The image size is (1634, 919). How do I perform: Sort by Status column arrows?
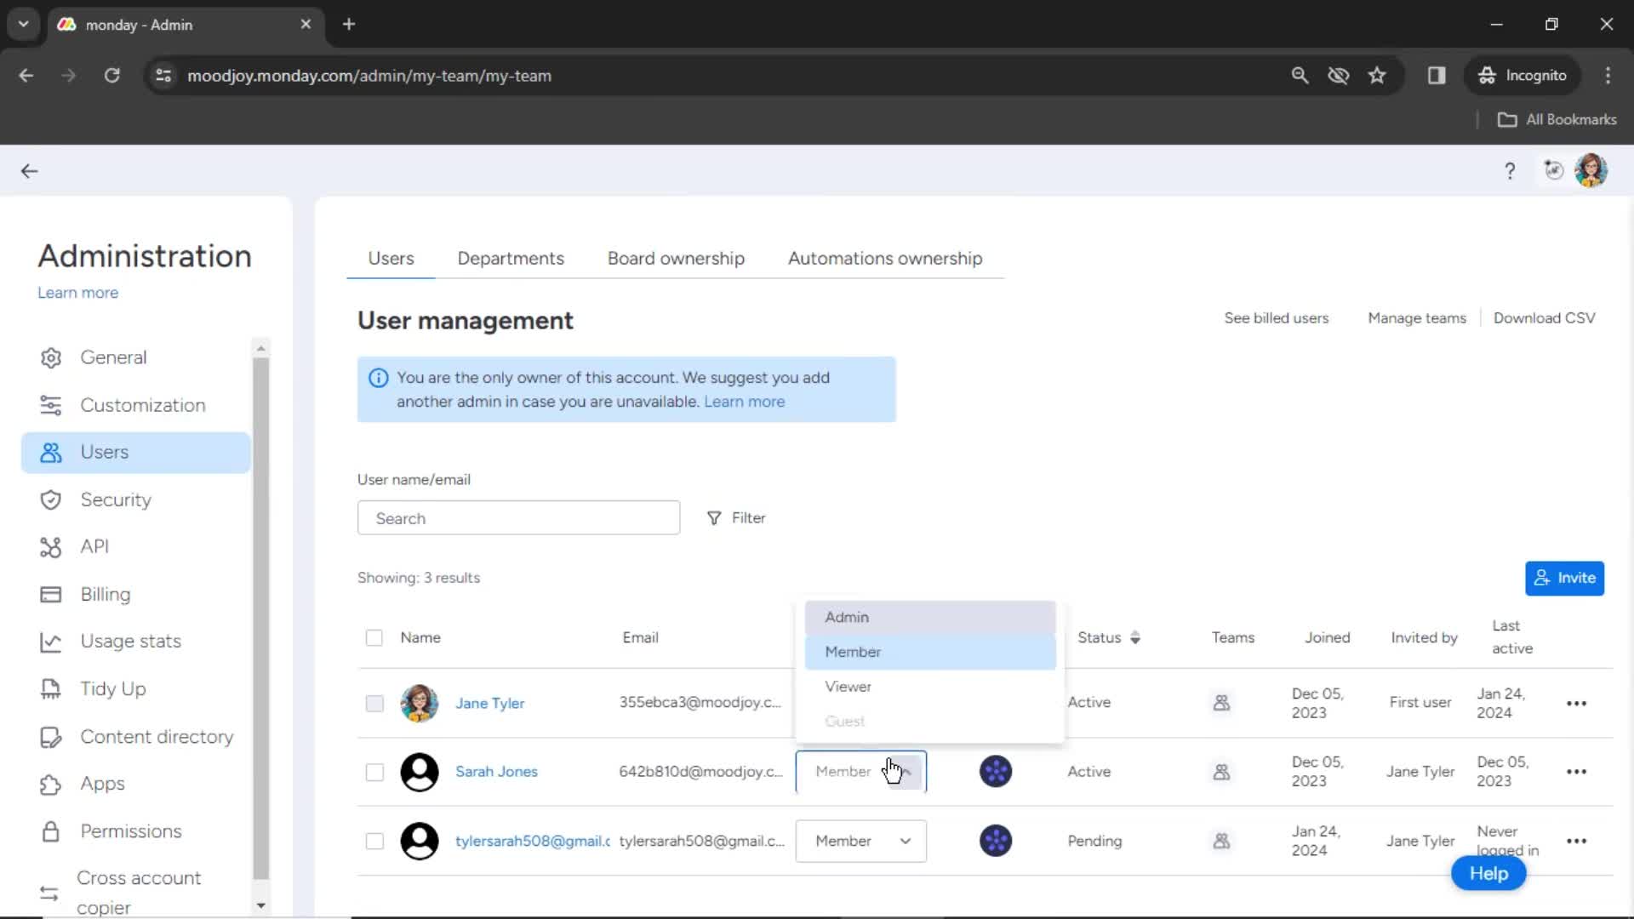pos(1135,638)
